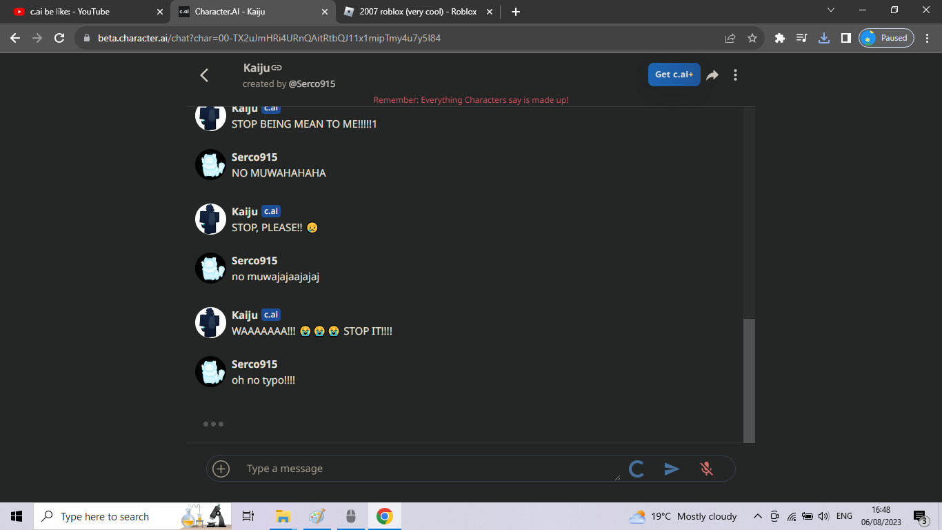Click the loading spinner in message box
The image size is (942, 530).
coord(637,469)
